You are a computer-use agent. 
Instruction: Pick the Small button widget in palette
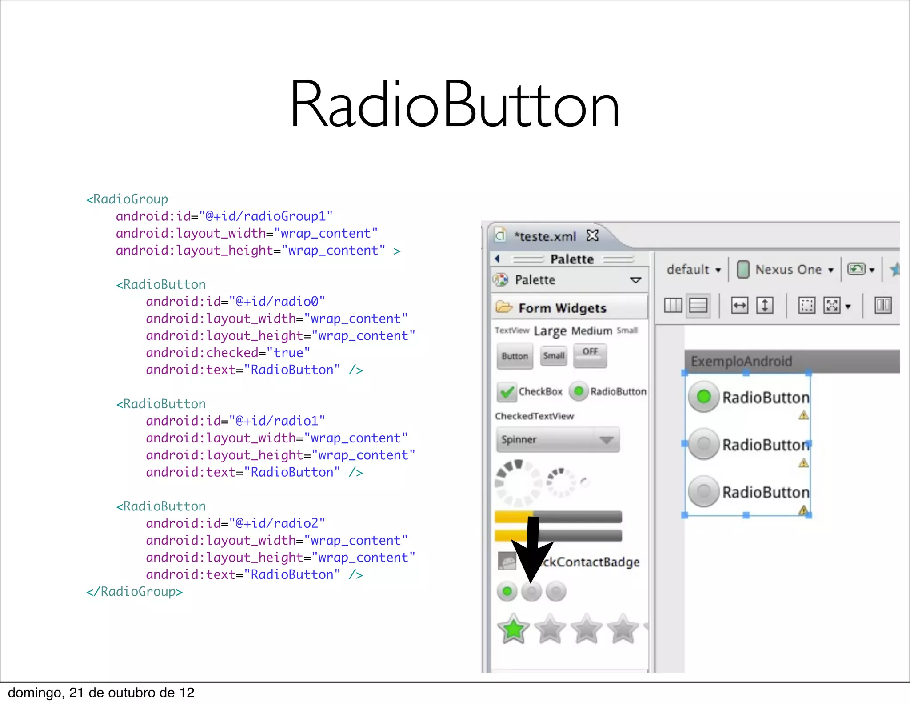[x=554, y=356]
